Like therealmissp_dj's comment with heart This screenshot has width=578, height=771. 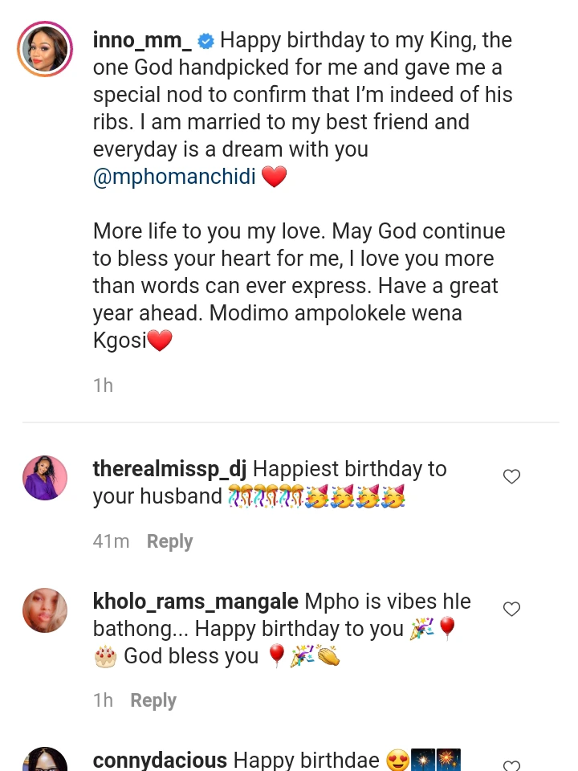(511, 476)
